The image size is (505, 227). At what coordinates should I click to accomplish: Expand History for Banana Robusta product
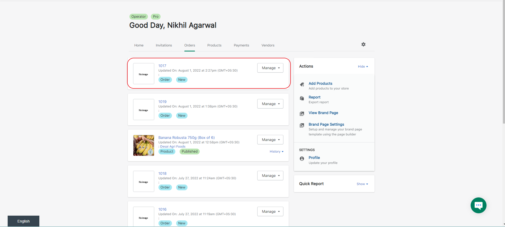coord(277,152)
